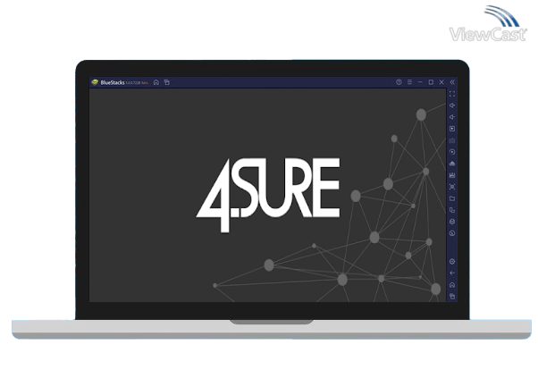Click the play-in-square icon in sidebar
The height and width of the screenshot is (370, 538).
[452, 129]
